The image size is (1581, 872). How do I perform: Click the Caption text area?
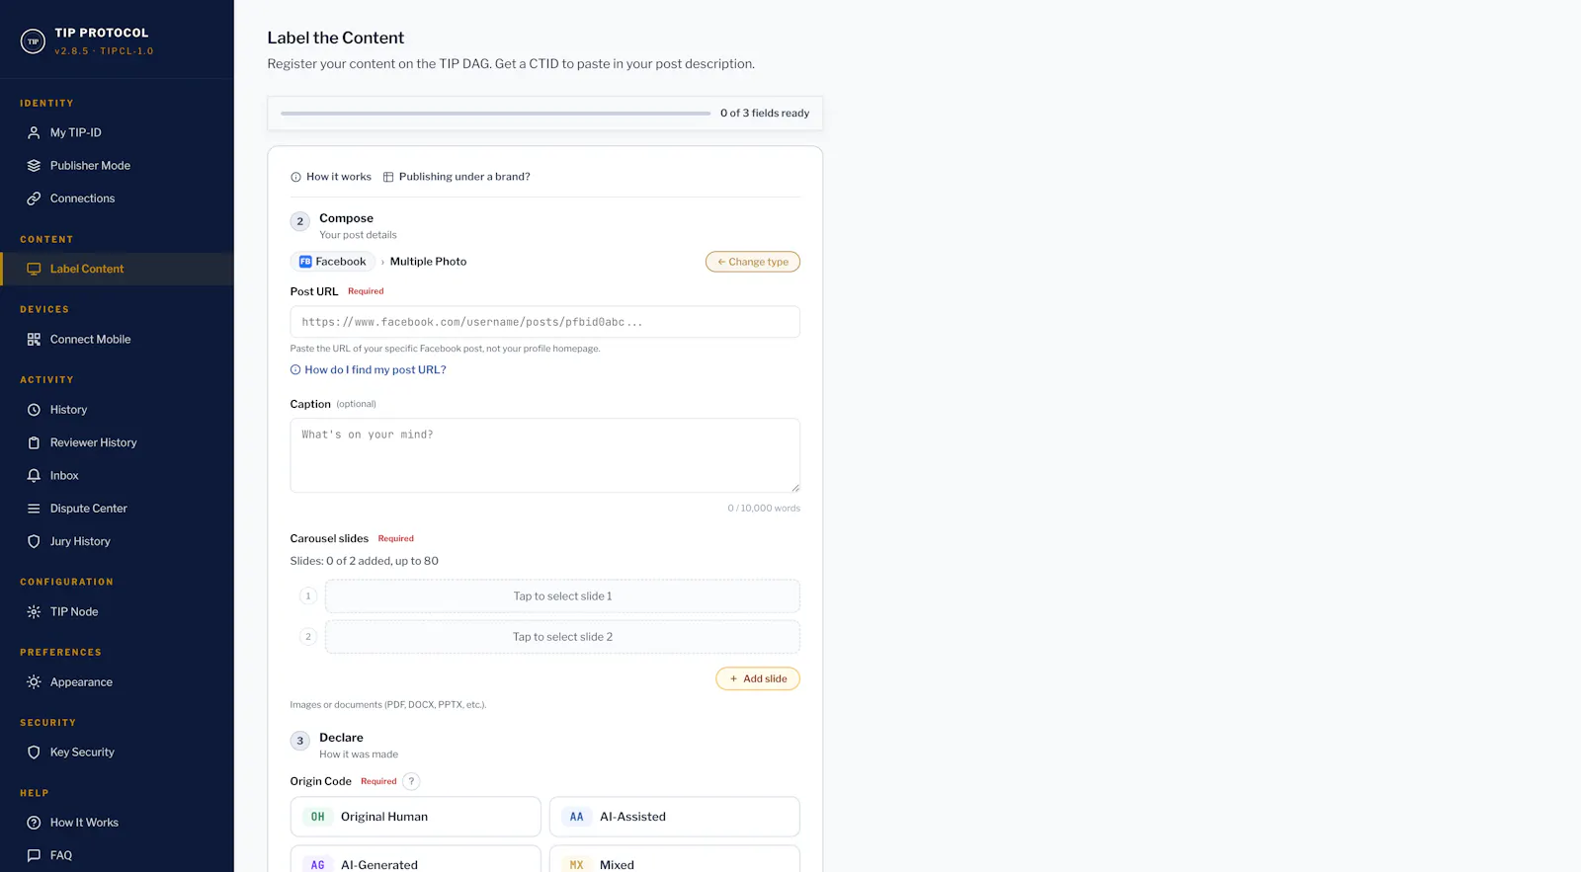[x=544, y=455]
